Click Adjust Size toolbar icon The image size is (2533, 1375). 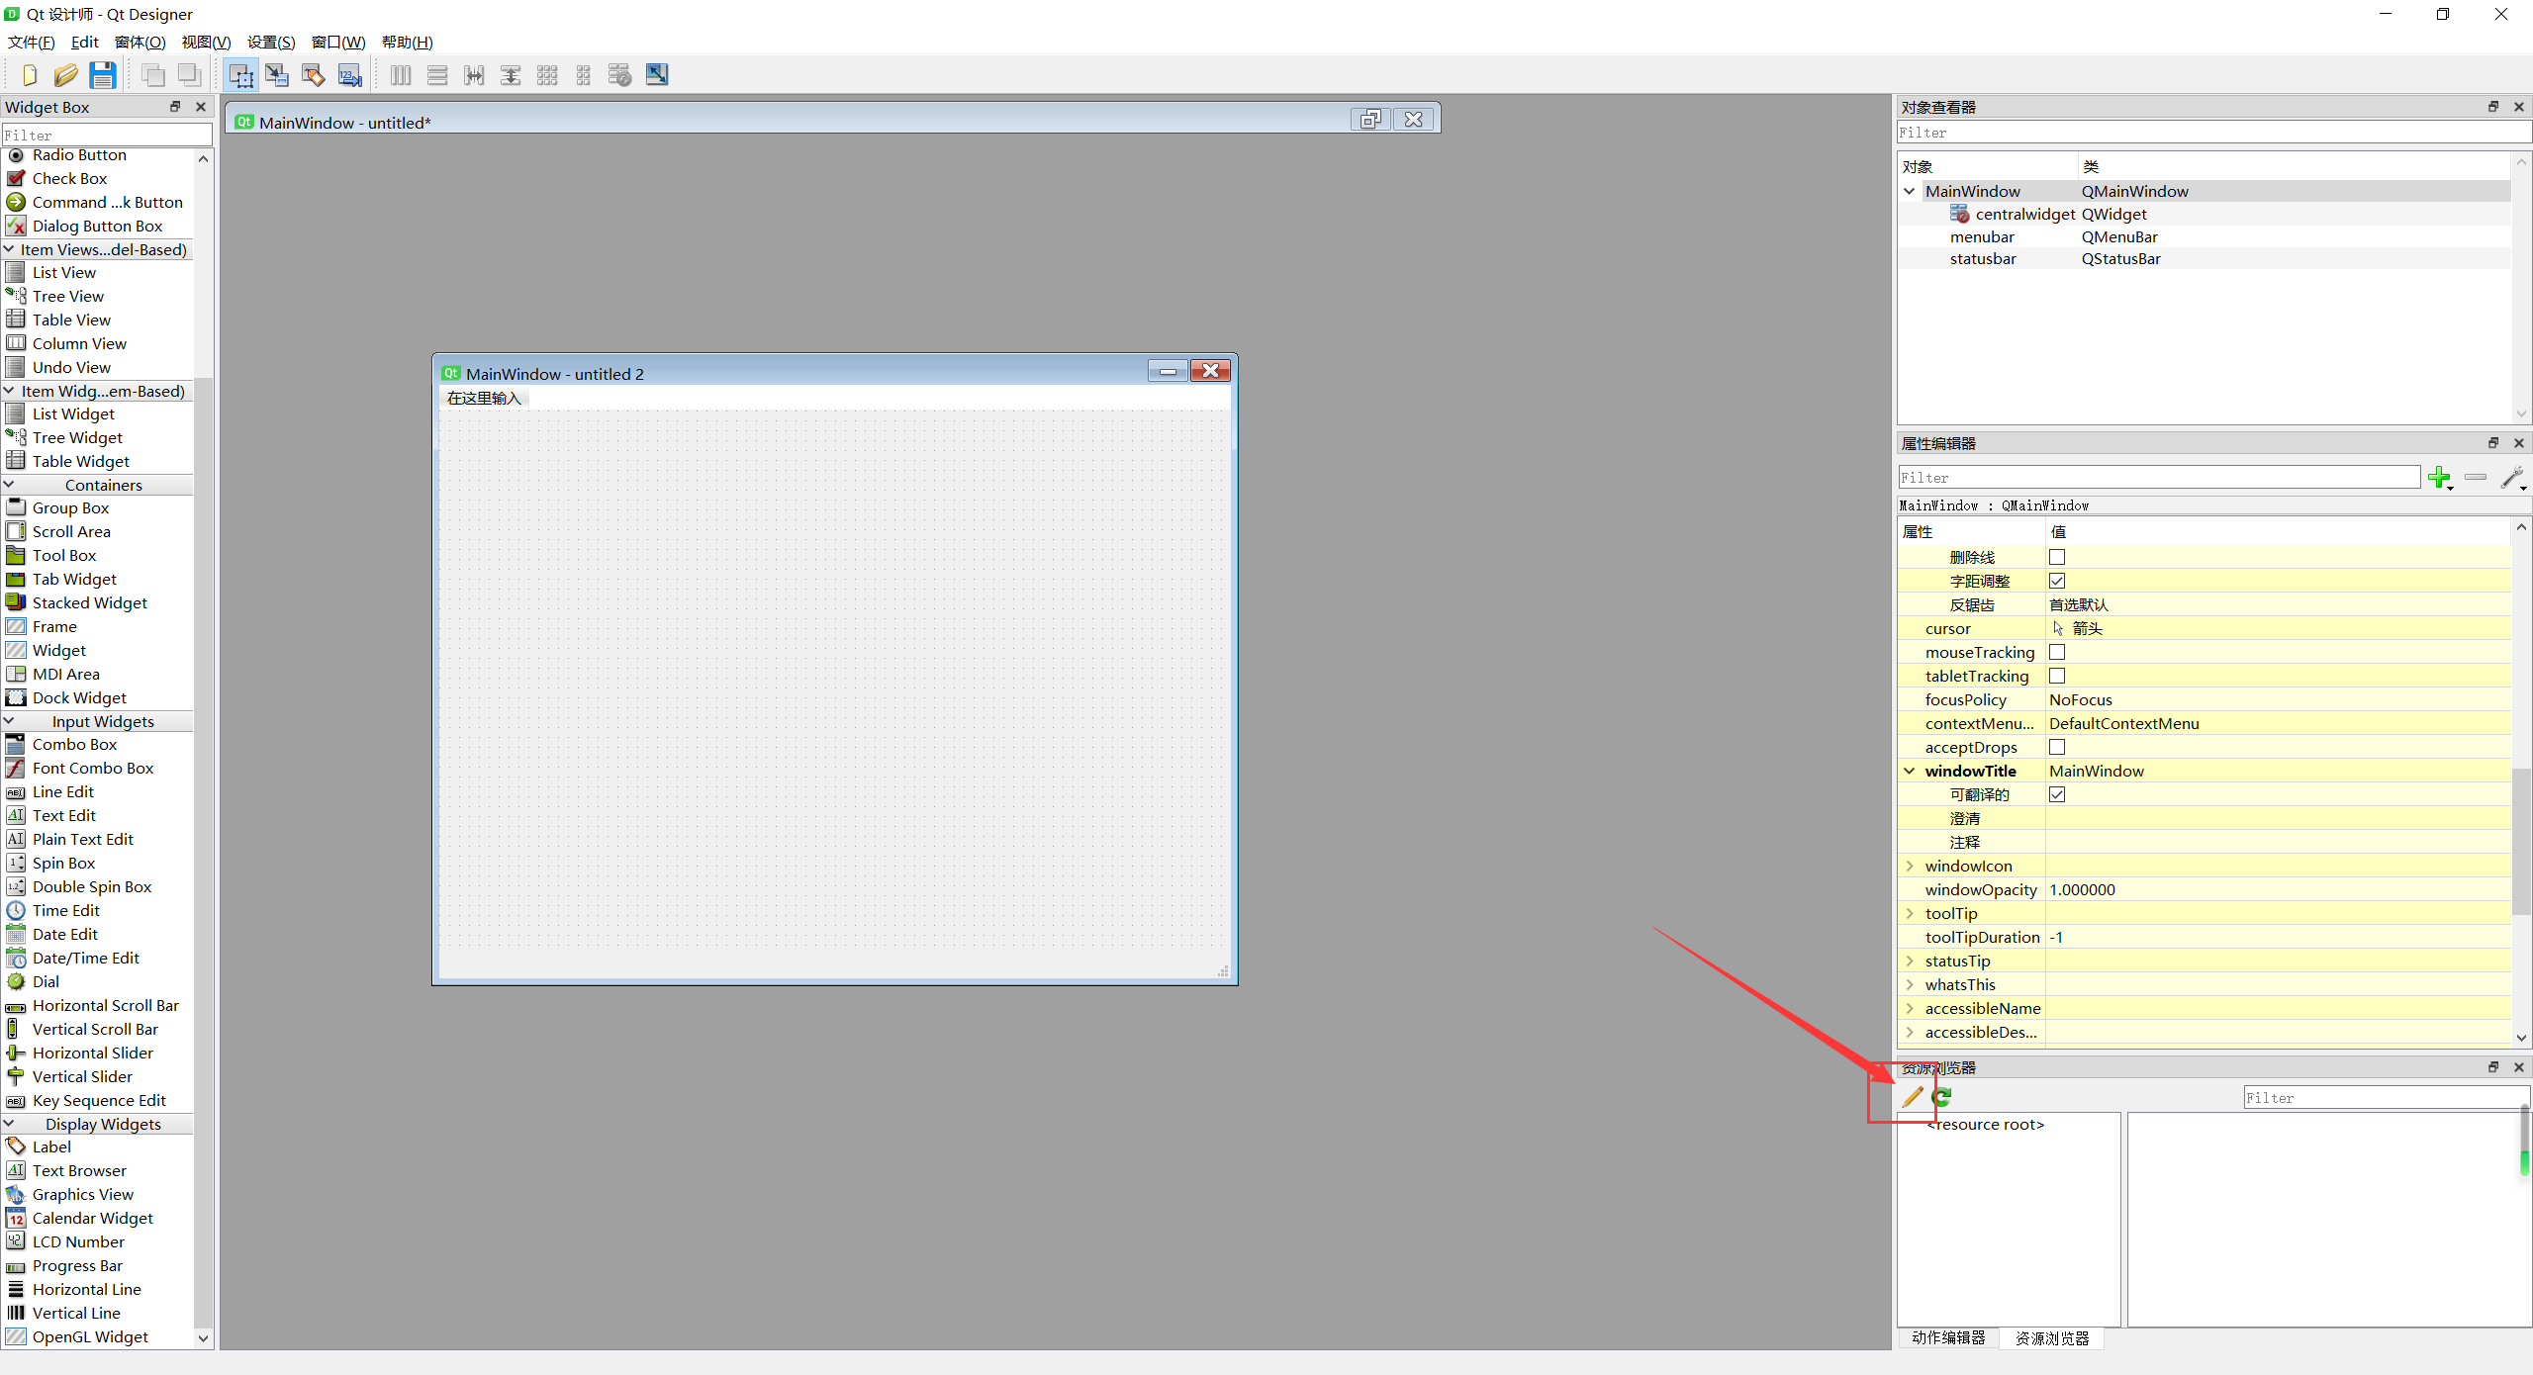[657, 75]
